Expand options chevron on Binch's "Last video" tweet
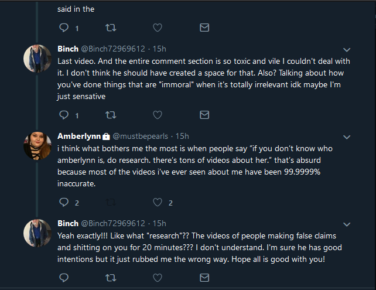 coord(347,50)
